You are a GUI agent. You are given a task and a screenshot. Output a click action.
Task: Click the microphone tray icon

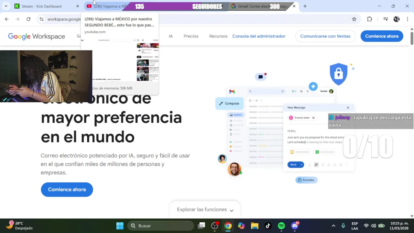pos(343,226)
